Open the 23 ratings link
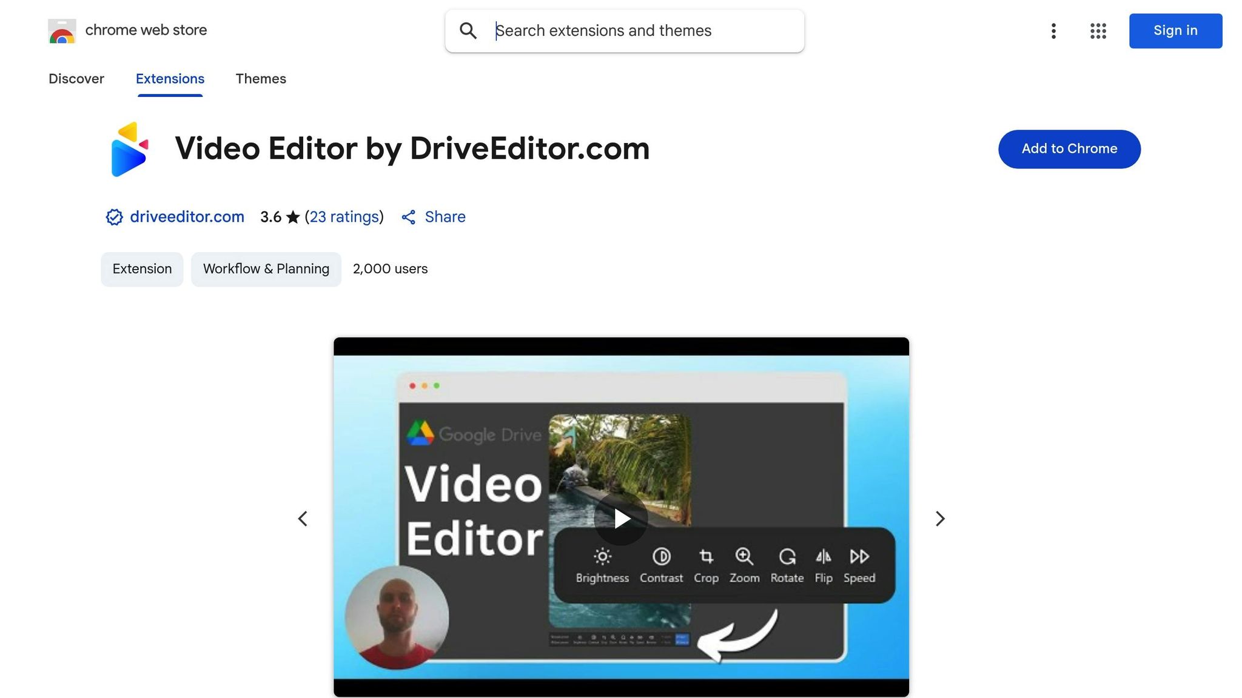 point(344,217)
